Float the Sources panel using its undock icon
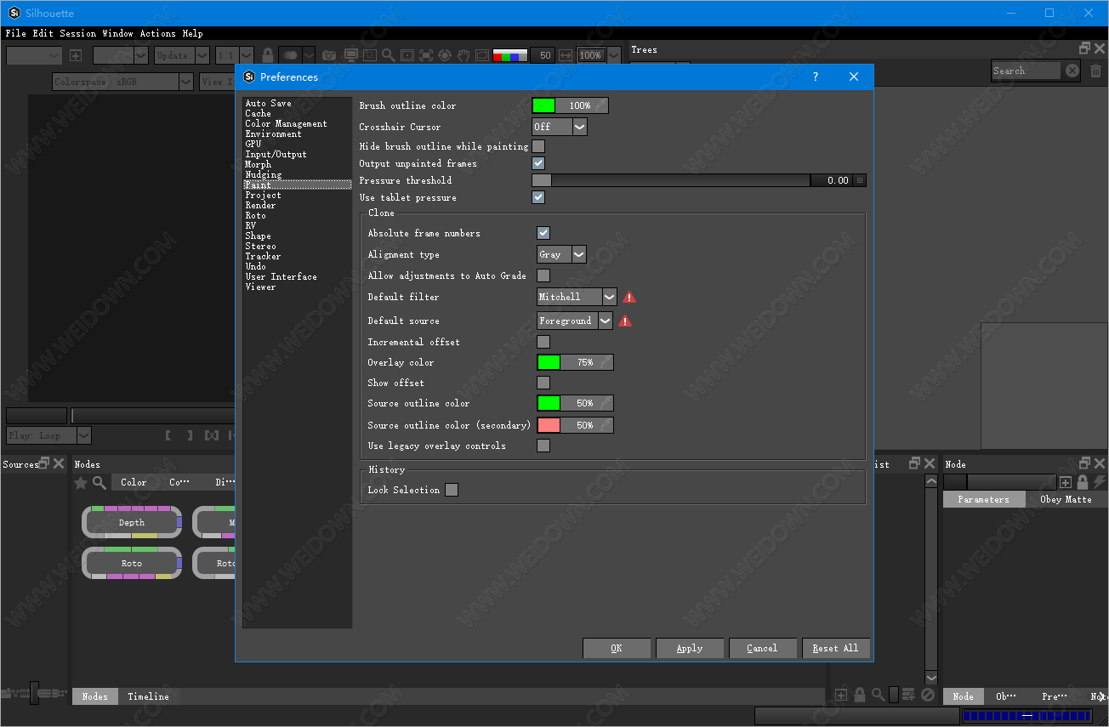Screen dimensions: 1109x727 coord(44,463)
